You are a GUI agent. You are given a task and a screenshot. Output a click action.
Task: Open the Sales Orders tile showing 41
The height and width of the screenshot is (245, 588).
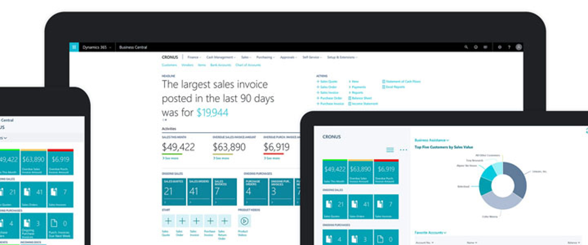click(x=199, y=192)
